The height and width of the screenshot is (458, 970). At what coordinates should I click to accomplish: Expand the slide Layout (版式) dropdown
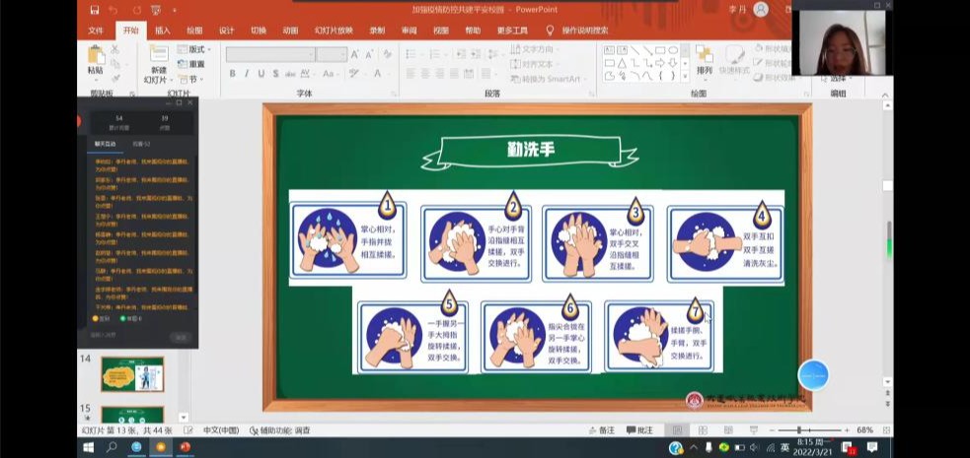click(x=195, y=49)
